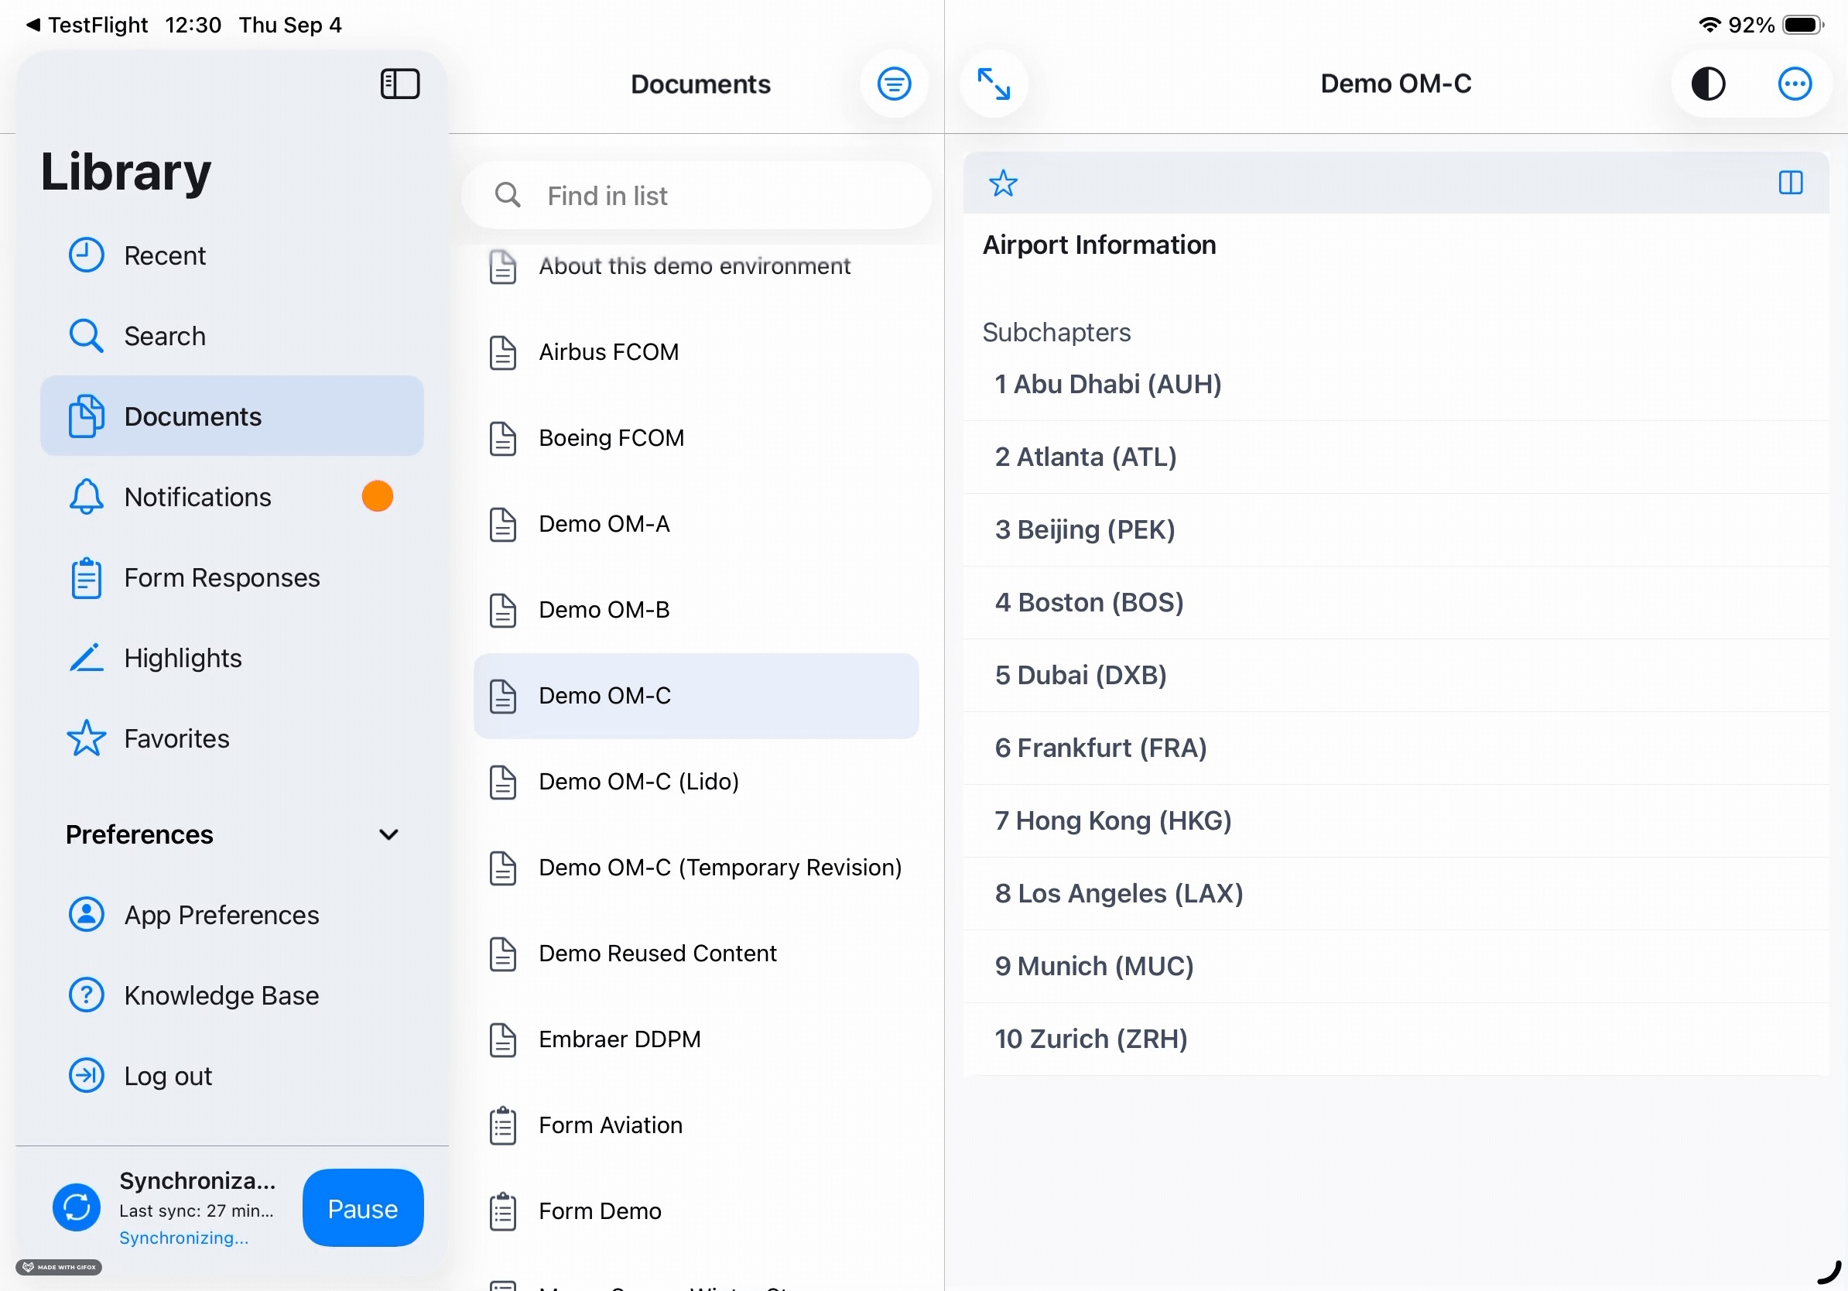Open the Embraer DDPM document
1848x1291 pixels.
[619, 1039]
